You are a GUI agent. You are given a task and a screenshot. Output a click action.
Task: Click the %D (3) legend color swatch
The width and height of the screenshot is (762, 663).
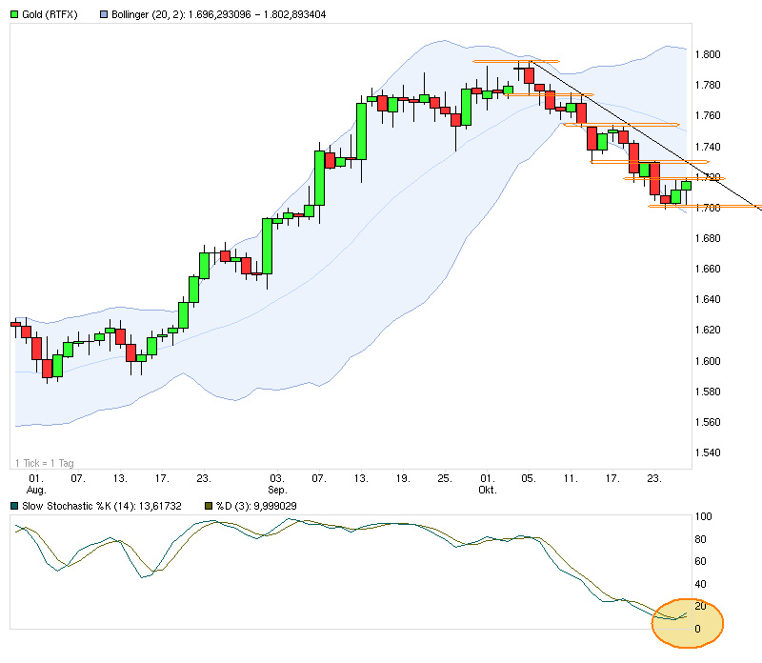[211, 505]
